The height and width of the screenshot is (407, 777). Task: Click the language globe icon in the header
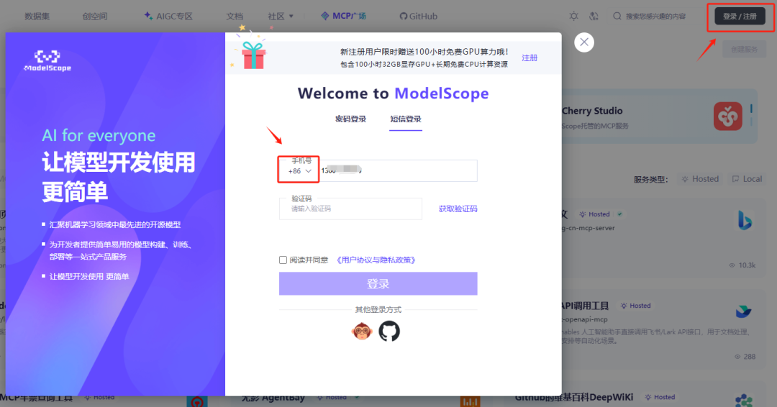[x=594, y=17]
